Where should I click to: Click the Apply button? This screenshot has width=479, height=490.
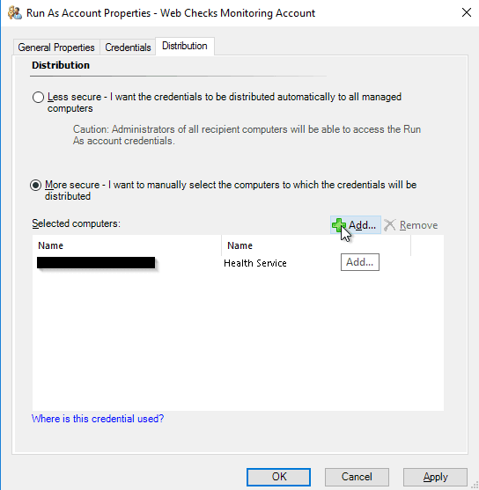click(435, 477)
